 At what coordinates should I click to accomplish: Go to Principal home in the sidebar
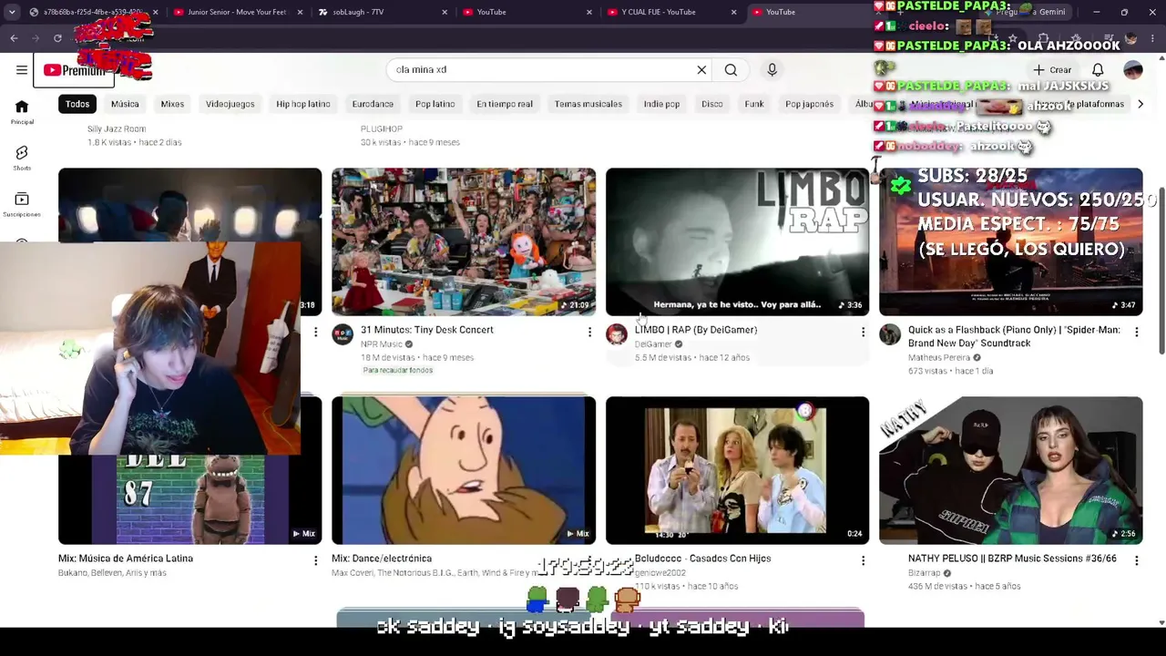click(22, 112)
